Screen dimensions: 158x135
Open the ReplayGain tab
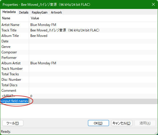[39, 12]
